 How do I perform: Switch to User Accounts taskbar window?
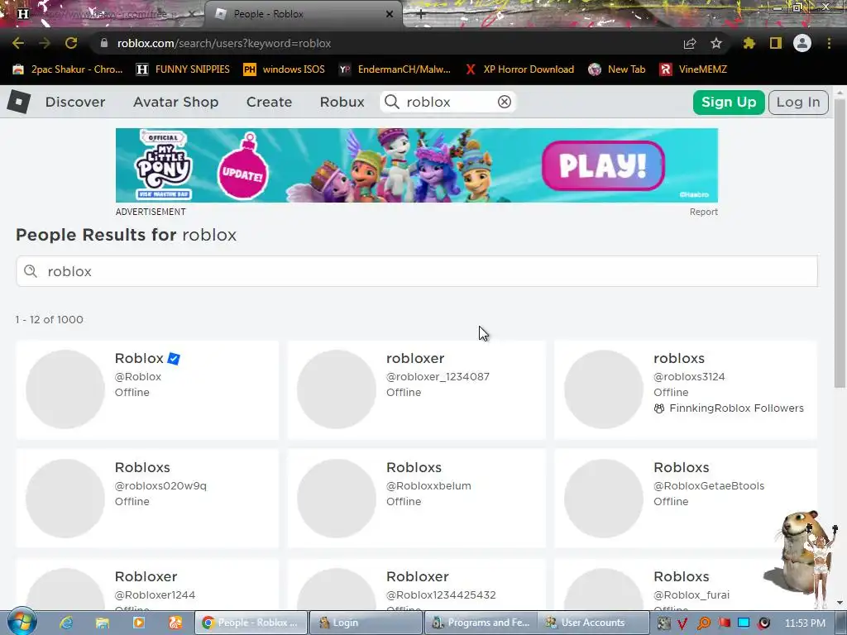click(594, 623)
